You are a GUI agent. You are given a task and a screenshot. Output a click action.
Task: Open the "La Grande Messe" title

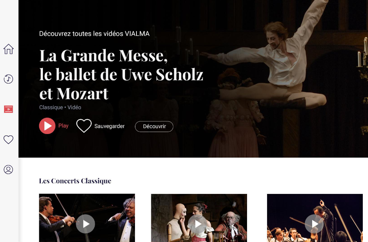pos(121,74)
